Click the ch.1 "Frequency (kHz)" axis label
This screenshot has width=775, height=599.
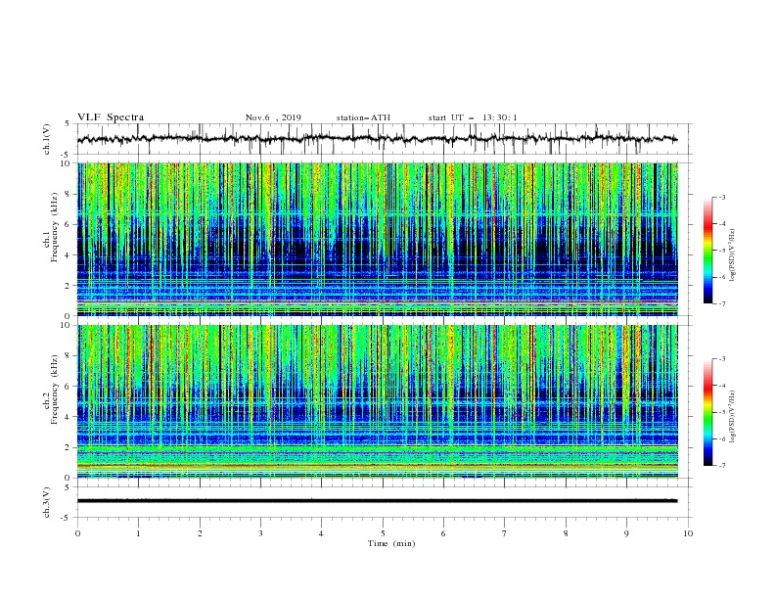(x=55, y=228)
